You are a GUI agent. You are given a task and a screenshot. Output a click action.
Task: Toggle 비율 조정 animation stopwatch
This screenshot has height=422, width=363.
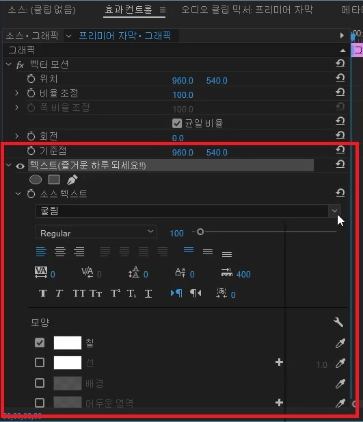click(x=31, y=93)
